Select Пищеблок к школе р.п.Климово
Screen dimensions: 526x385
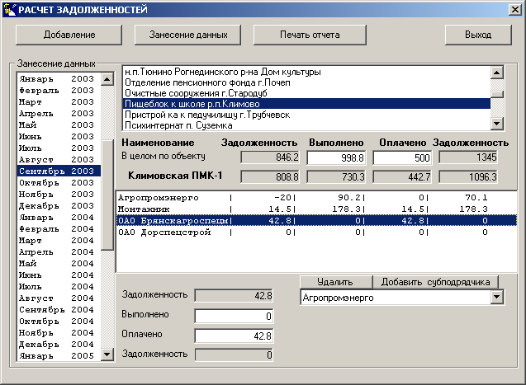pyautogui.click(x=306, y=104)
